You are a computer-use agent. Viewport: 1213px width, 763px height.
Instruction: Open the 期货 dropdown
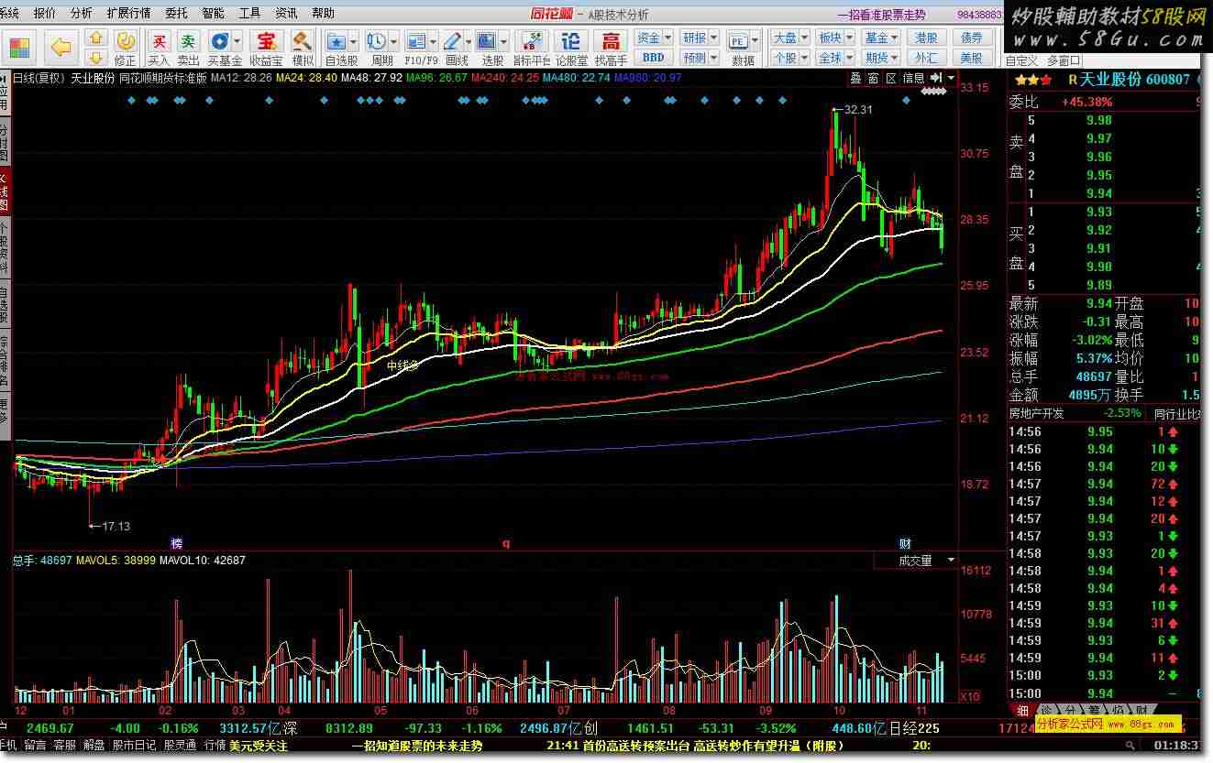(x=882, y=58)
